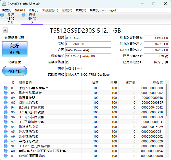This screenshot has height=160, width=171.
Task: Click status icon for attribute 05
Action: pyautogui.click(x=6, y=93)
